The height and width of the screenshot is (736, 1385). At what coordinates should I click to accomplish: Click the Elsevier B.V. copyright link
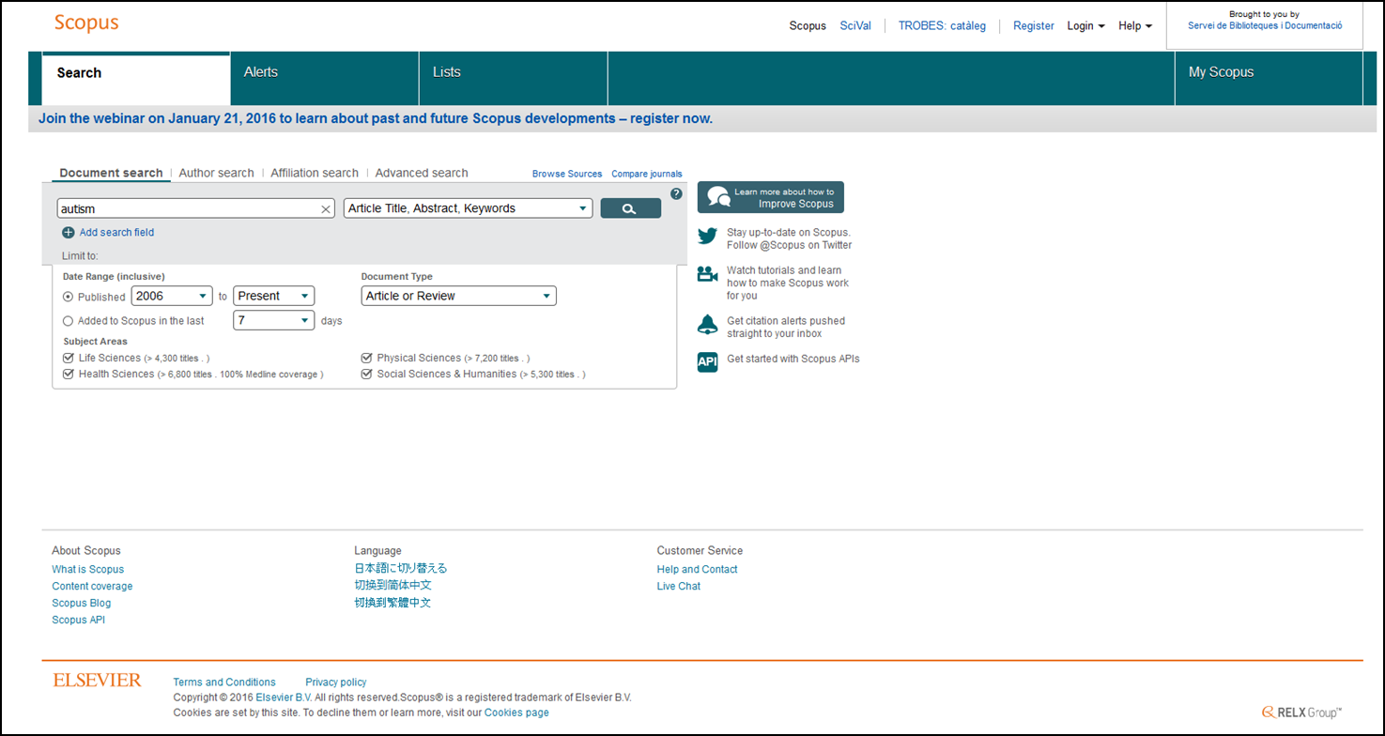click(x=284, y=698)
